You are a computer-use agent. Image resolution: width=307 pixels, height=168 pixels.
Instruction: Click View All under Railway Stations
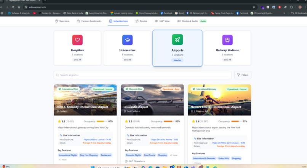[x=227, y=60]
